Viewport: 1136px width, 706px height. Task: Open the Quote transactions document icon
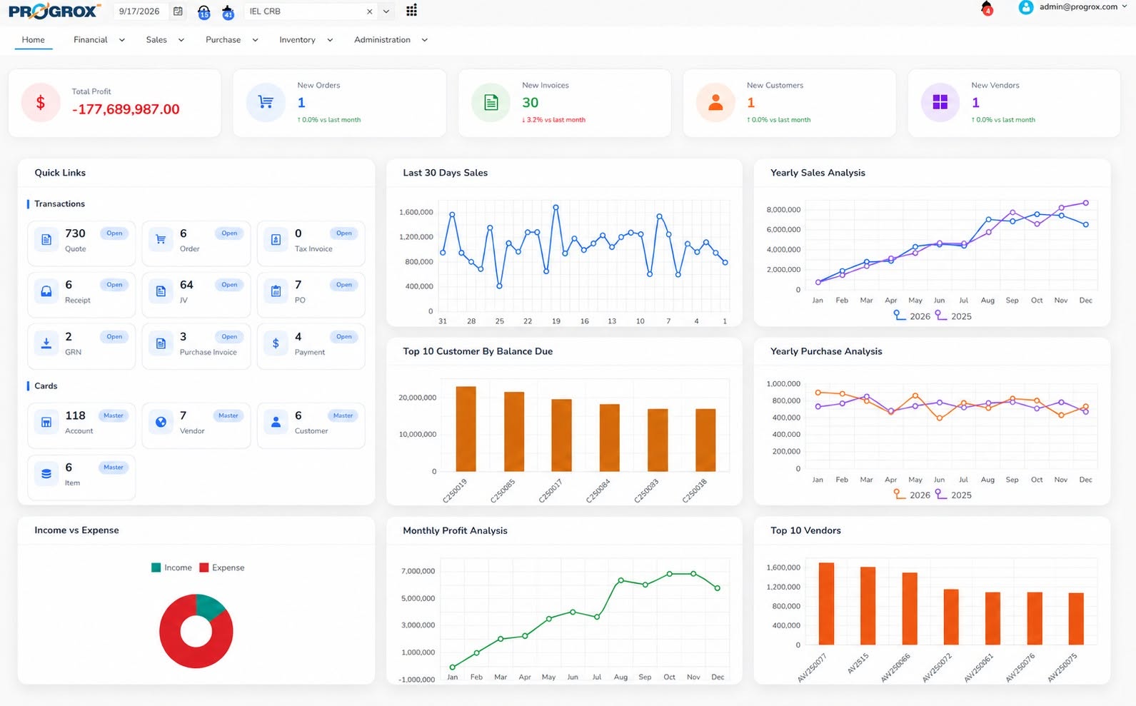tap(46, 240)
